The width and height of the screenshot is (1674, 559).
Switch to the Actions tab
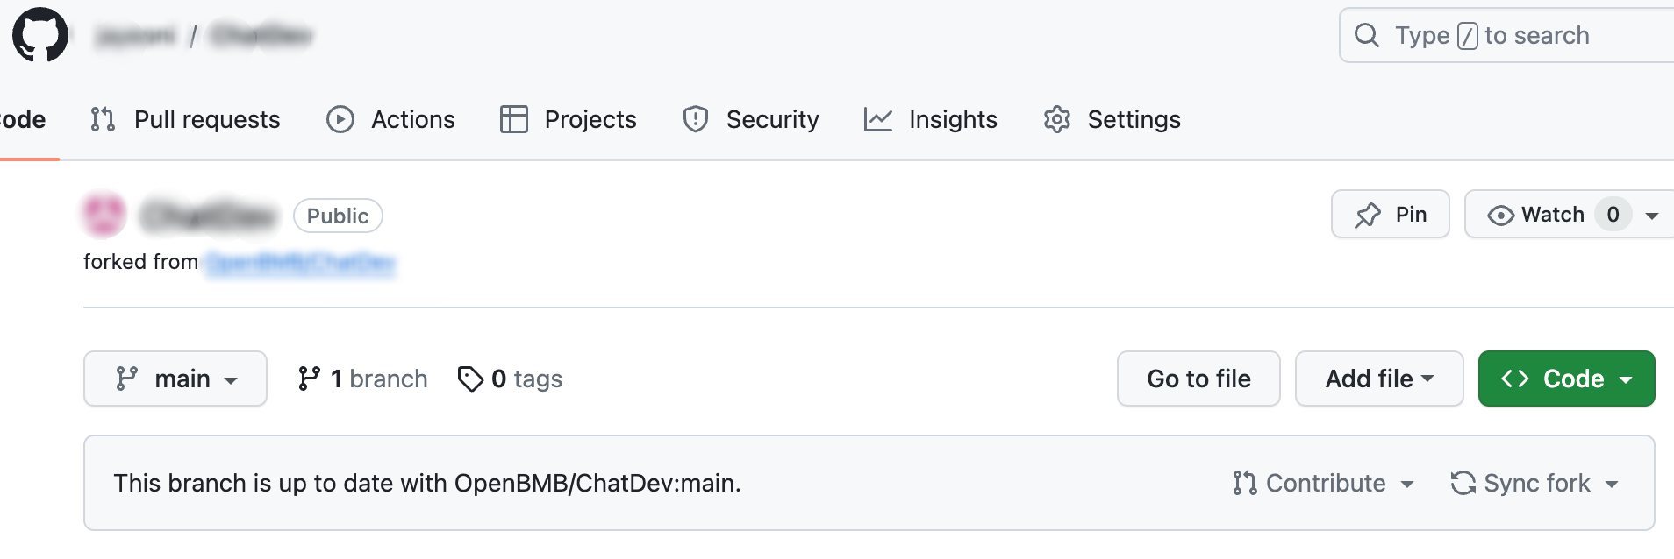[390, 119]
